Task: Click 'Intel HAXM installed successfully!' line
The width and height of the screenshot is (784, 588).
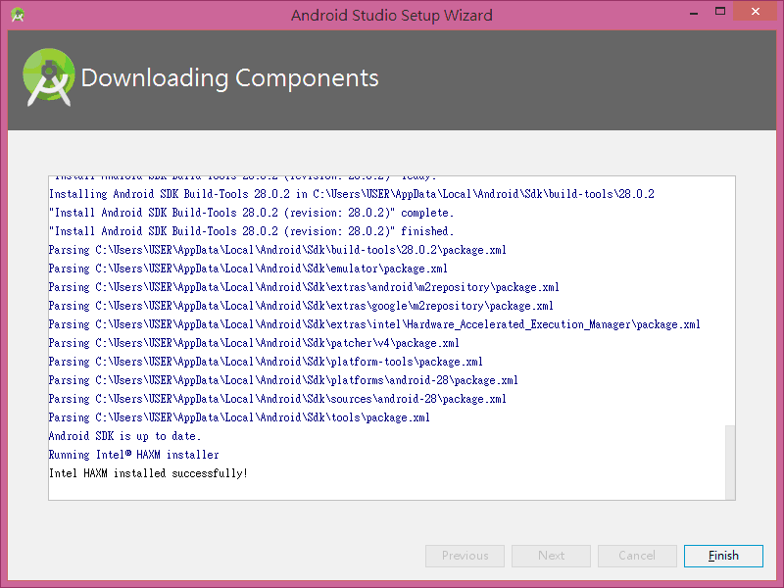Action: click(149, 473)
